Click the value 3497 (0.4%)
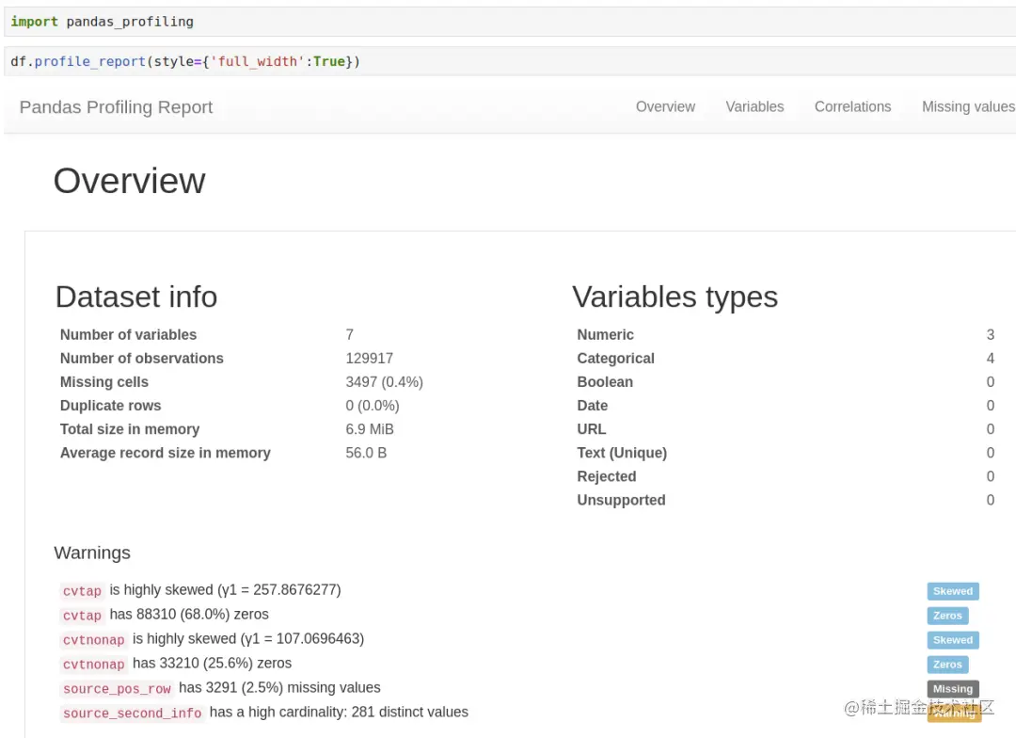 tap(384, 382)
